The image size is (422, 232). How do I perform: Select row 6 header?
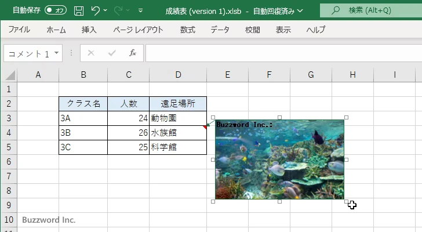pos(9,162)
